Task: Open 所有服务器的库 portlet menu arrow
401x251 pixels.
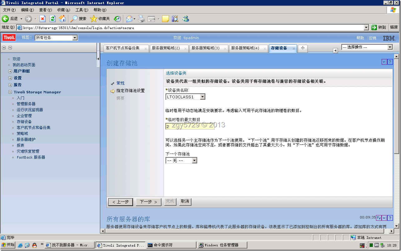Action: [384, 218]
